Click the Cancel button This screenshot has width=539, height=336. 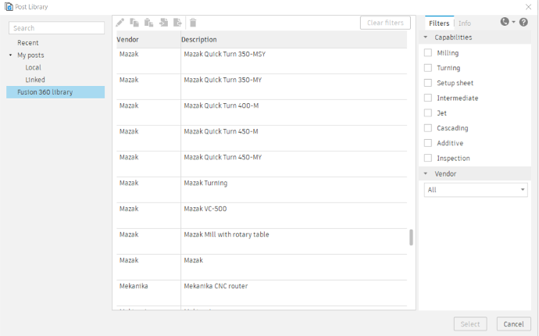pyautogui.click(x=513, y=324)
